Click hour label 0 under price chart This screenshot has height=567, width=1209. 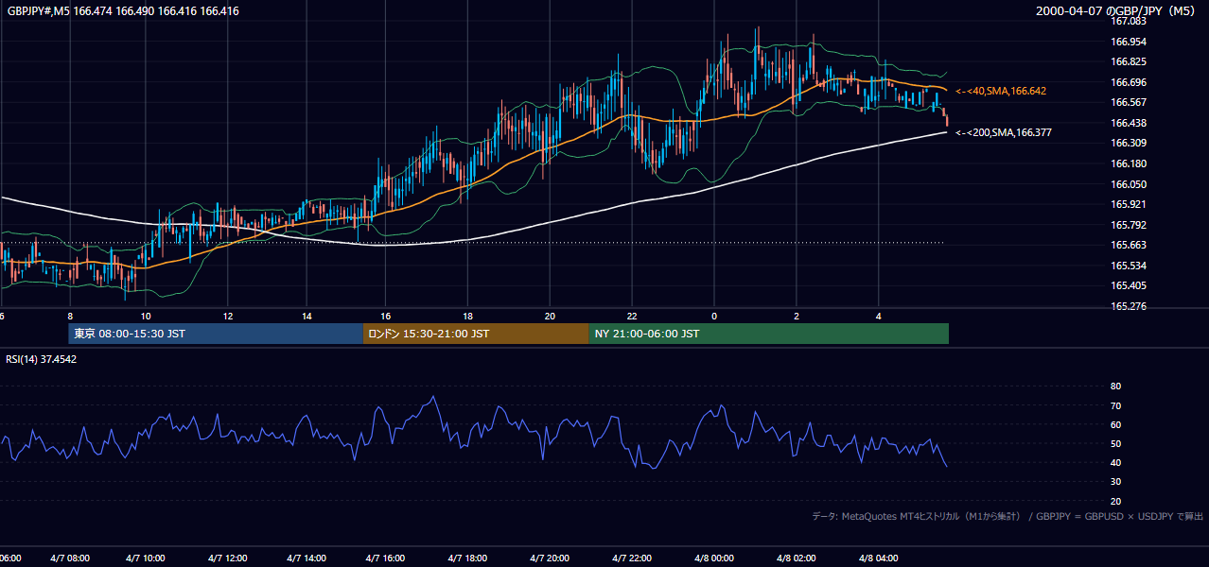(714, 316)
